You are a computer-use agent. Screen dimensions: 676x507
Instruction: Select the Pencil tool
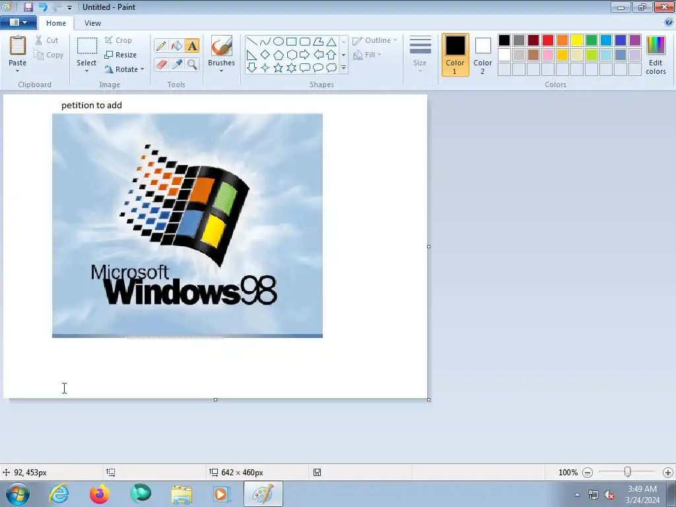[x=161, y=46]
